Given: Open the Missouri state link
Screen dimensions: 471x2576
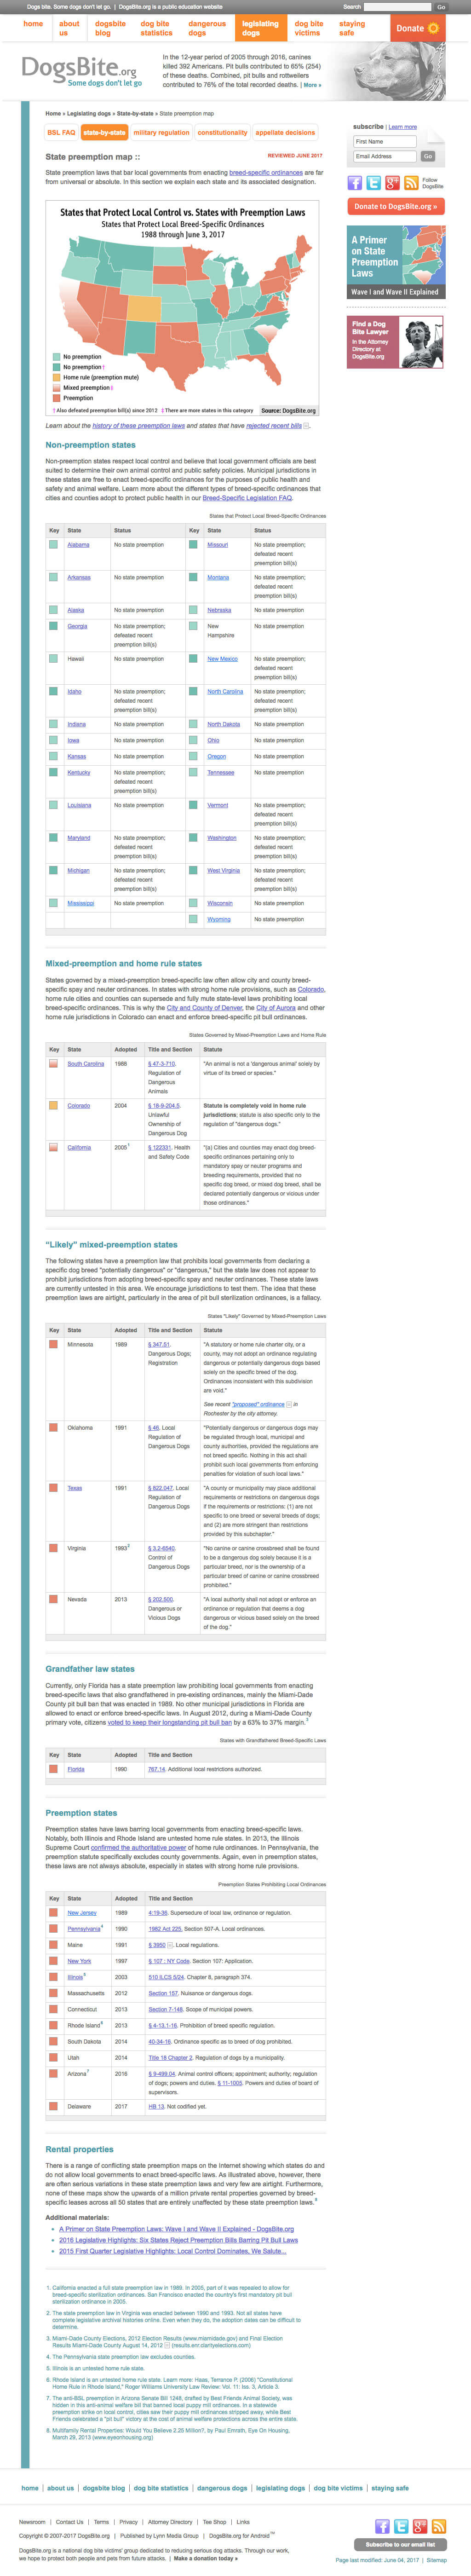Looking at the screenshot, I should point(217,545).
